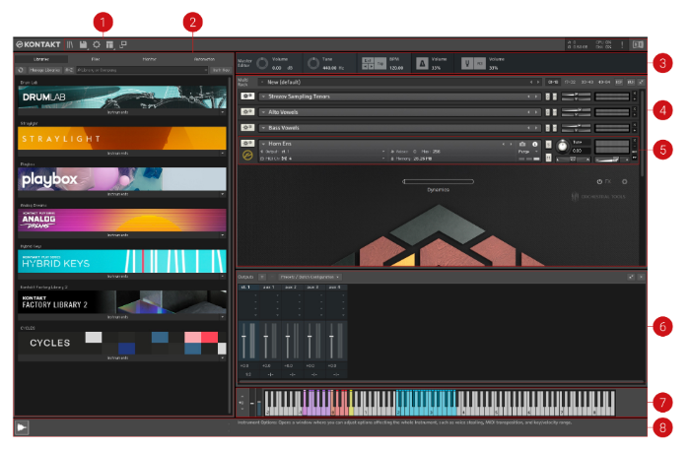Adjust the Master Tune knob
Screen dimensions: 690x450
(x=313, y=63)
